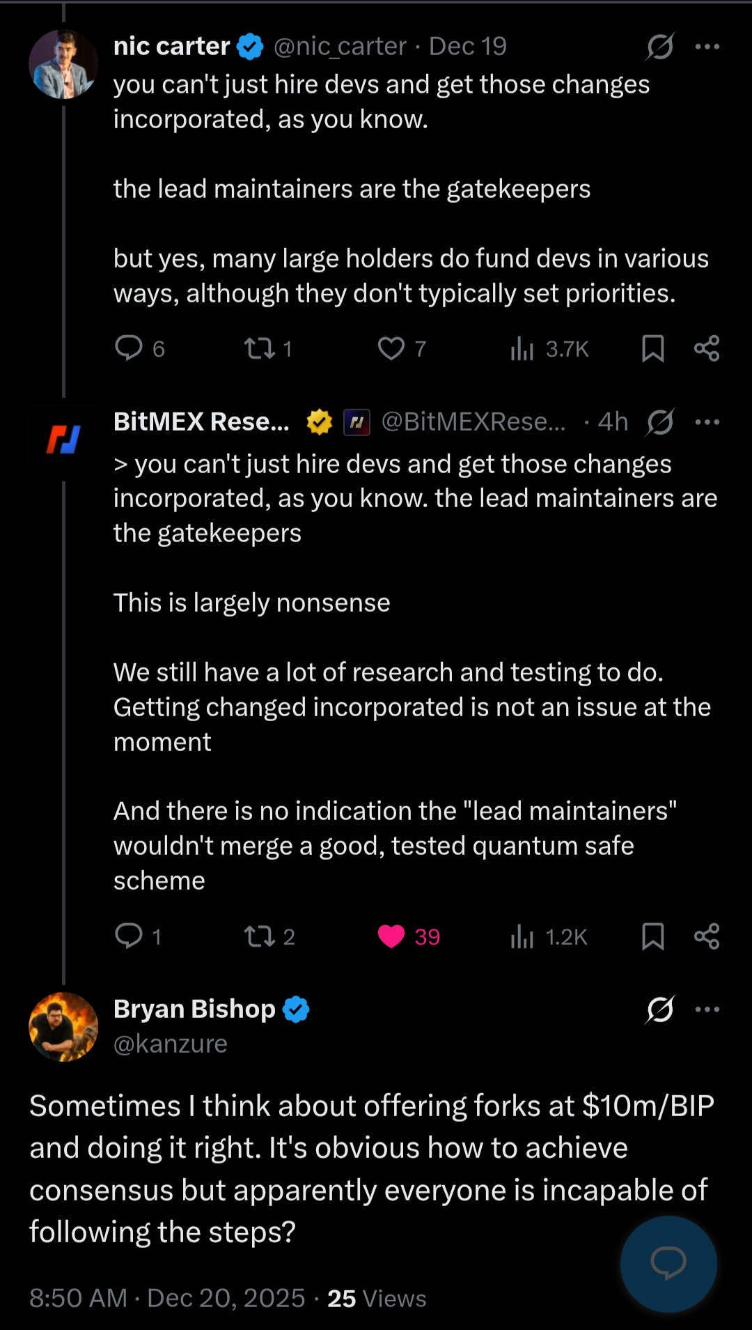Tap Grok icon on nic carter's post
The height and width of the screenshot is (1330, 752).
pyautogui.click(x=659, y=47)
